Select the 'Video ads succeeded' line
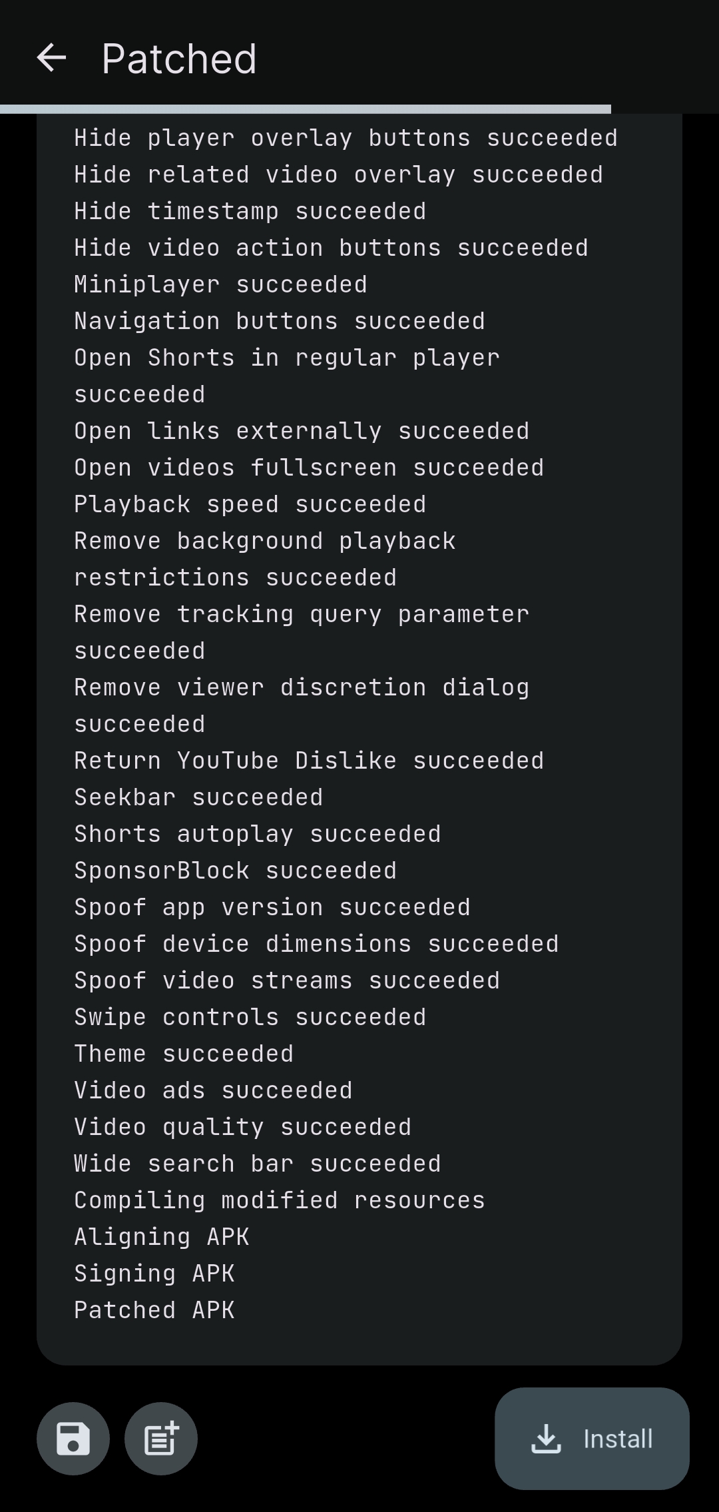719x1512 pixels. point(213,1090)
